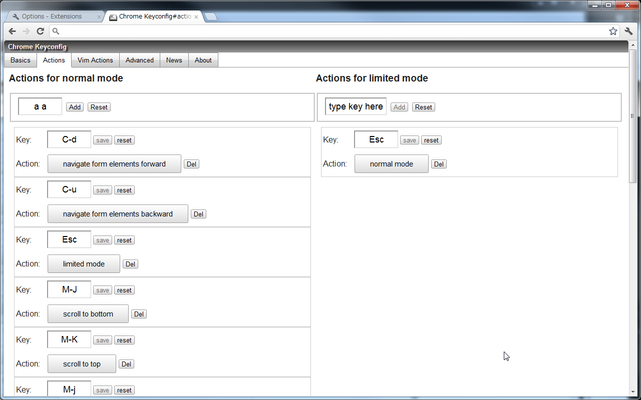641x400 pixels.
Task: Focus the normal mode new key field
Action: point(40,106)
